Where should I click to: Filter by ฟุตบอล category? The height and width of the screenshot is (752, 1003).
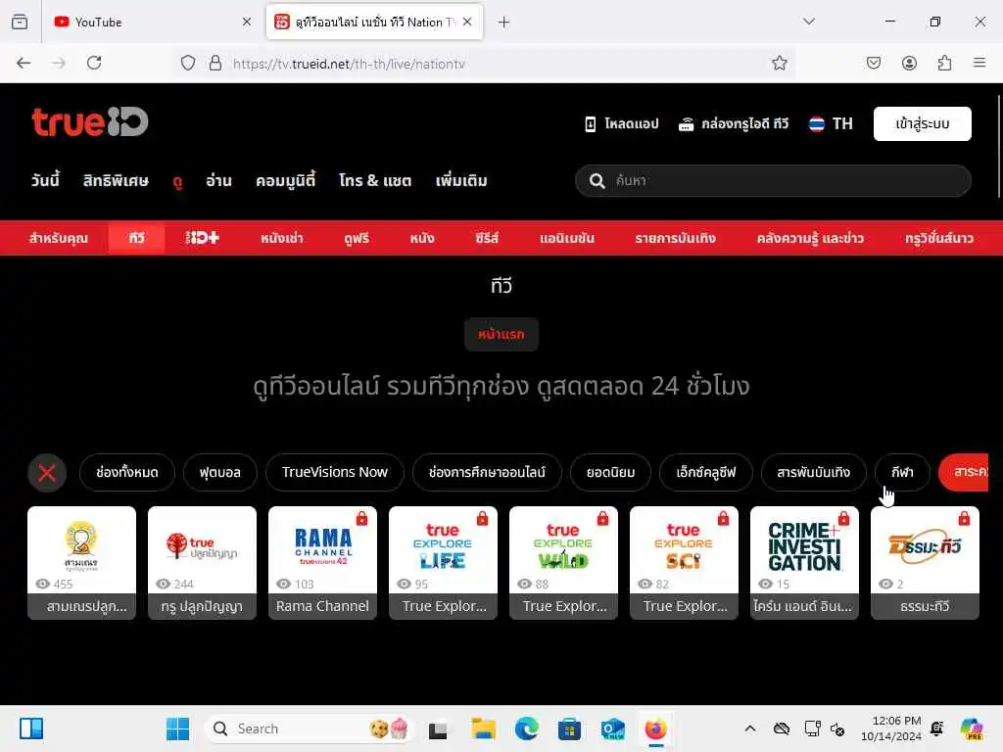(220, 473)
